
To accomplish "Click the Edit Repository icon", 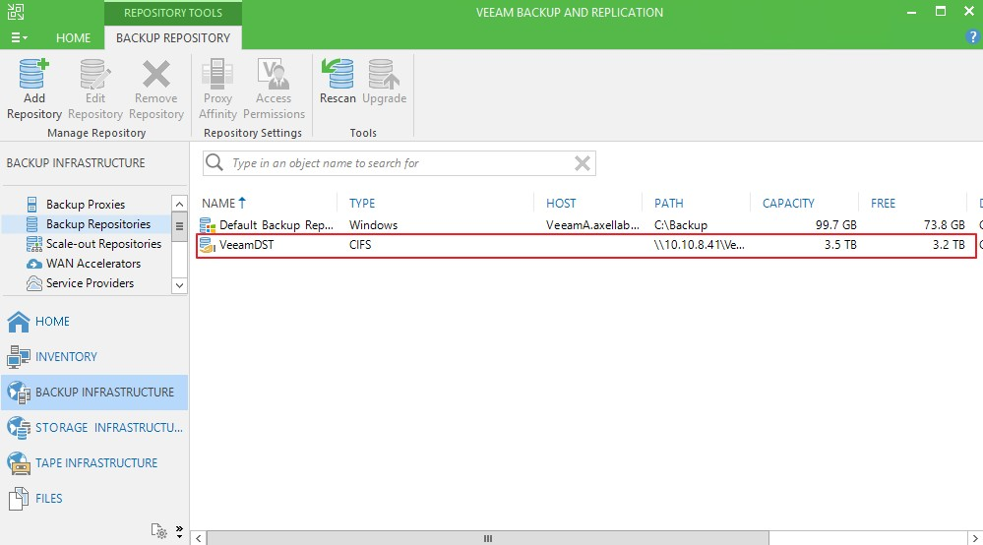I will pyautogui.click(x=95, y=76).
